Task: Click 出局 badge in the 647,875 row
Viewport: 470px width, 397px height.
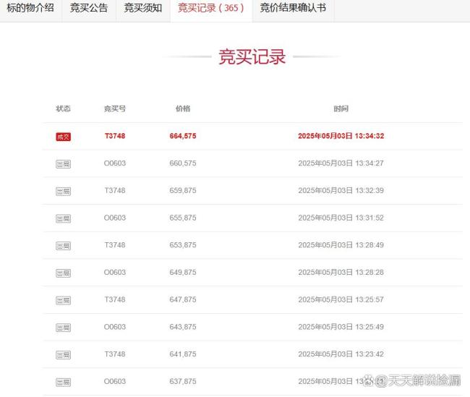Action: (63, 300)
